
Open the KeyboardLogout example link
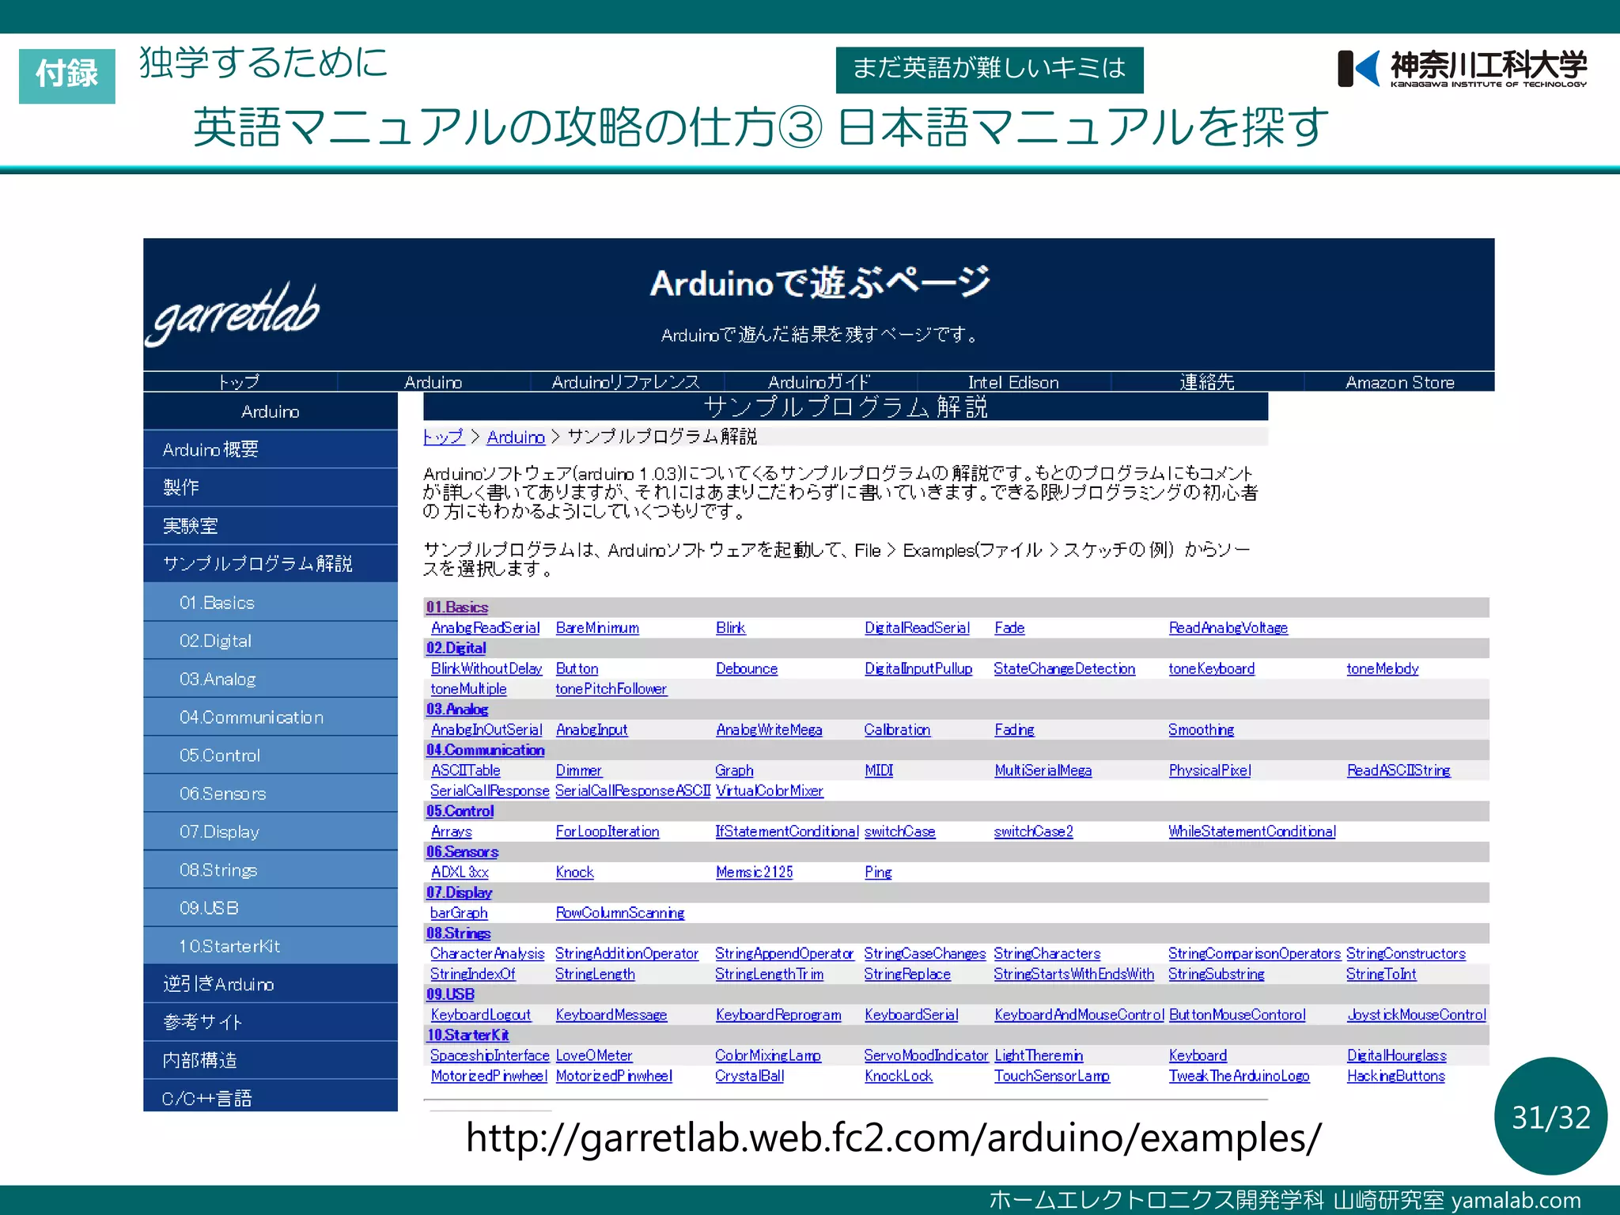[x=480, y=1015]
